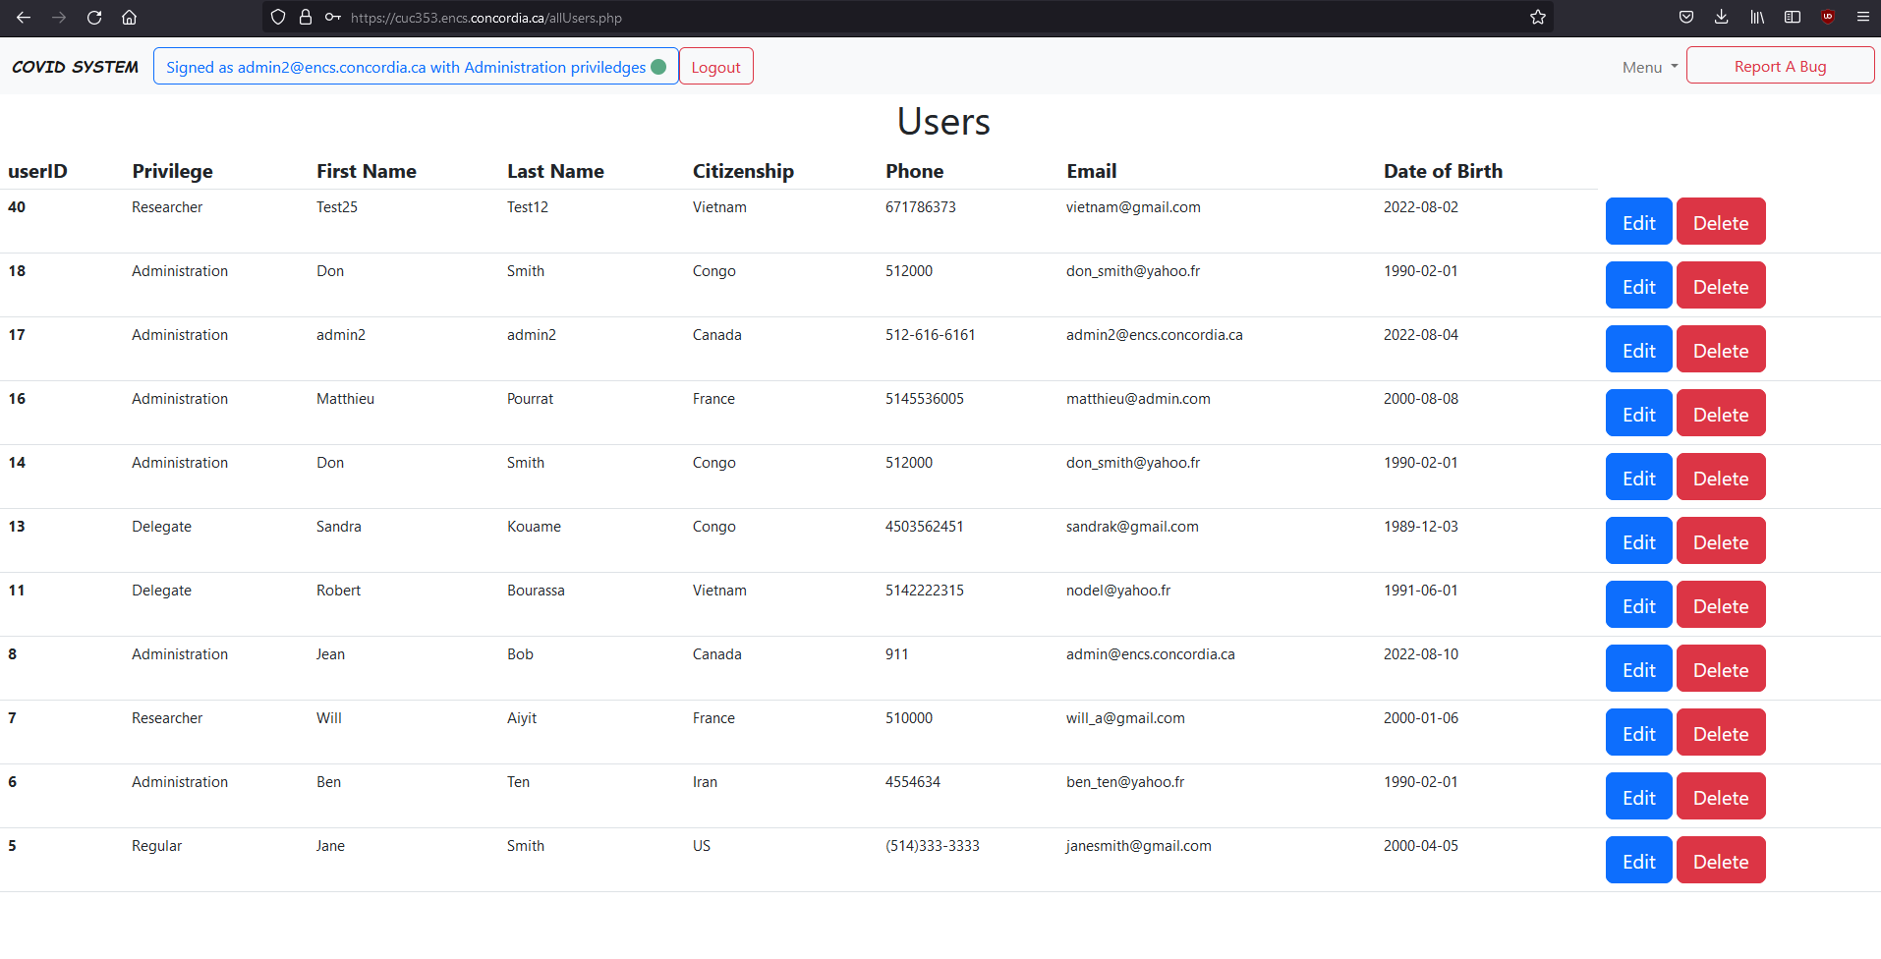Click signed-in as admin2 status badge
Image resolution: width=1881 pixels, height=959 pixels.
pyautogui.click(x=416, y=67)
